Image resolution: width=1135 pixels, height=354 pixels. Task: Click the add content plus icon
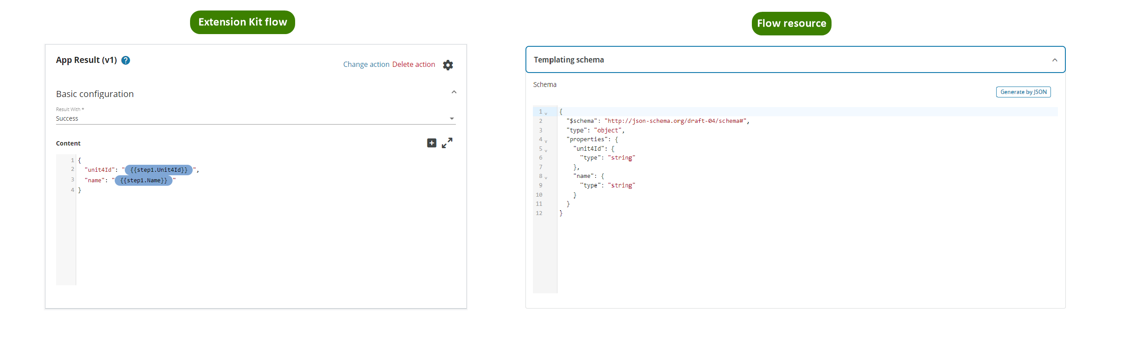(x=431, y=143)
